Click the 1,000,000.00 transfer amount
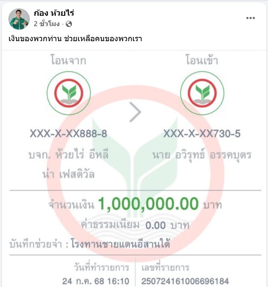268x287 pixels. (x=148, y=204)
